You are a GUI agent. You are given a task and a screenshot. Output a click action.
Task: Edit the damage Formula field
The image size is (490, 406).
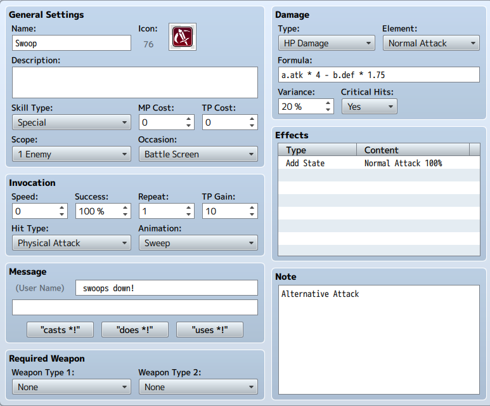point(378,75)
